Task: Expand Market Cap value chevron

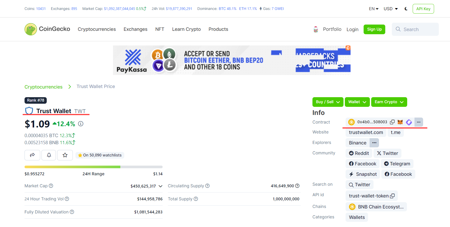Action: click(x=161, y=186)
